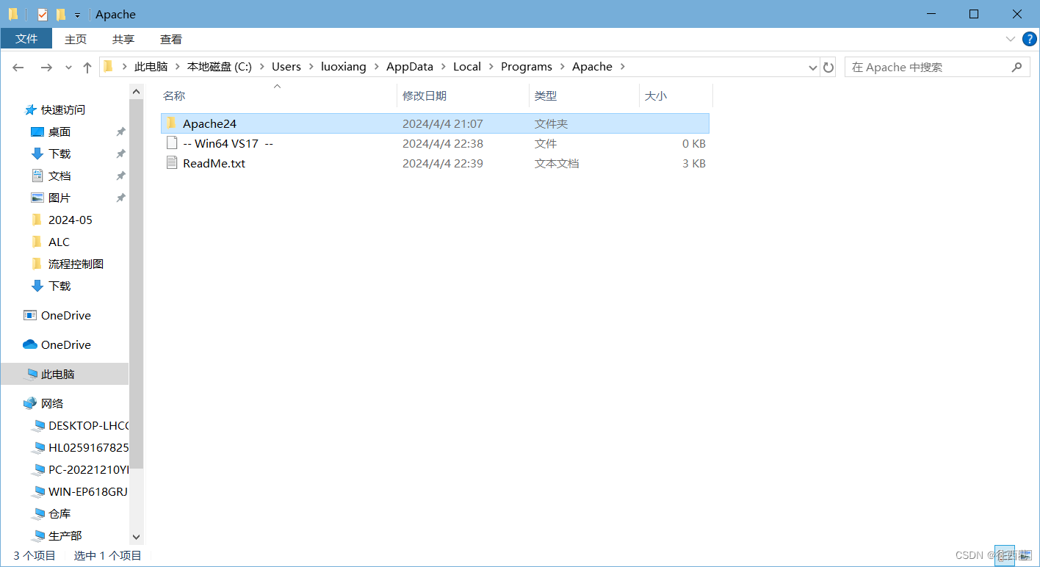The height and width of the screenshot is (567, 1040).
Task: Open the address bar history dropdown
Action: (x=812, y=67)
